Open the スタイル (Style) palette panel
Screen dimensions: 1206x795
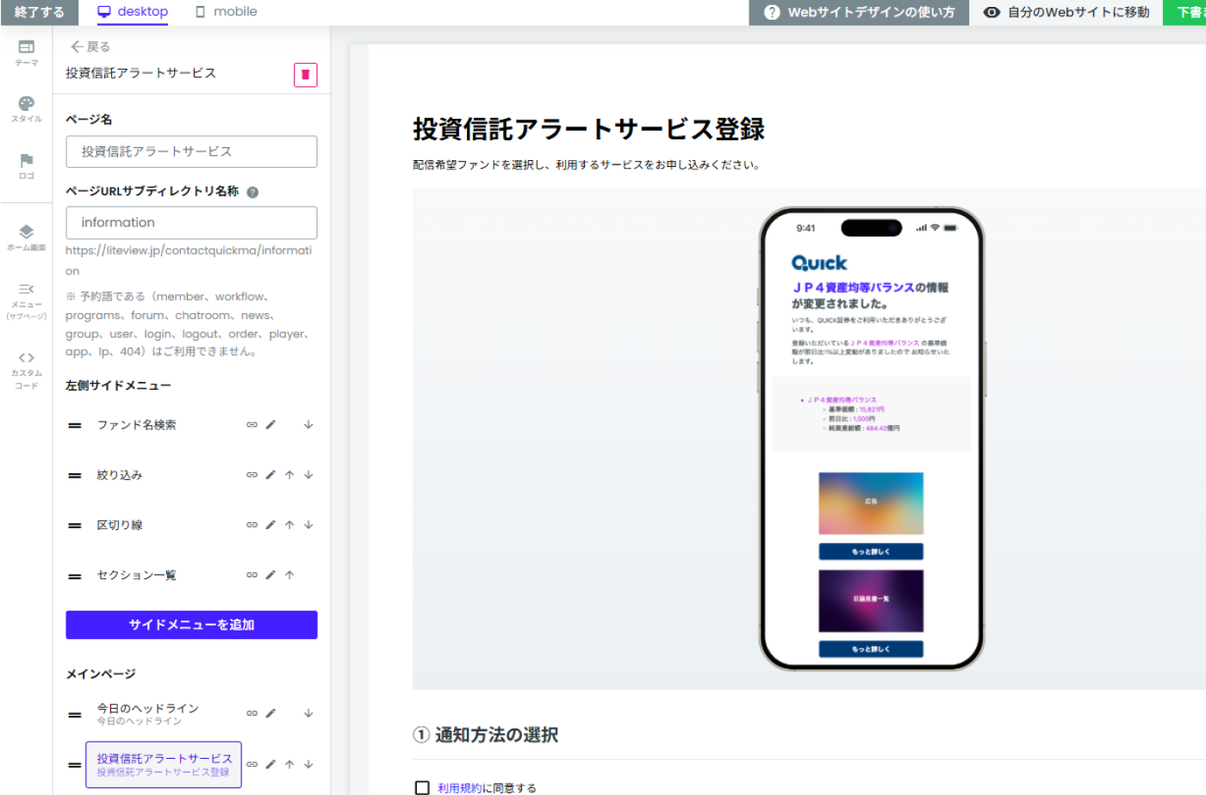click(27, 108)
